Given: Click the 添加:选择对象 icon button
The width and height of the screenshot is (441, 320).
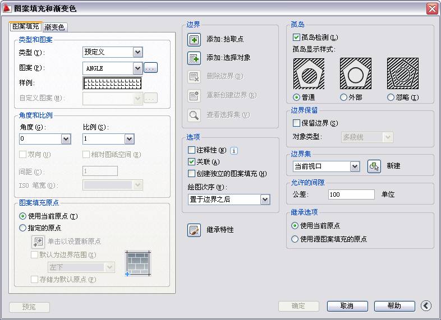Looking at the screenshot, I should coord(194,58).
